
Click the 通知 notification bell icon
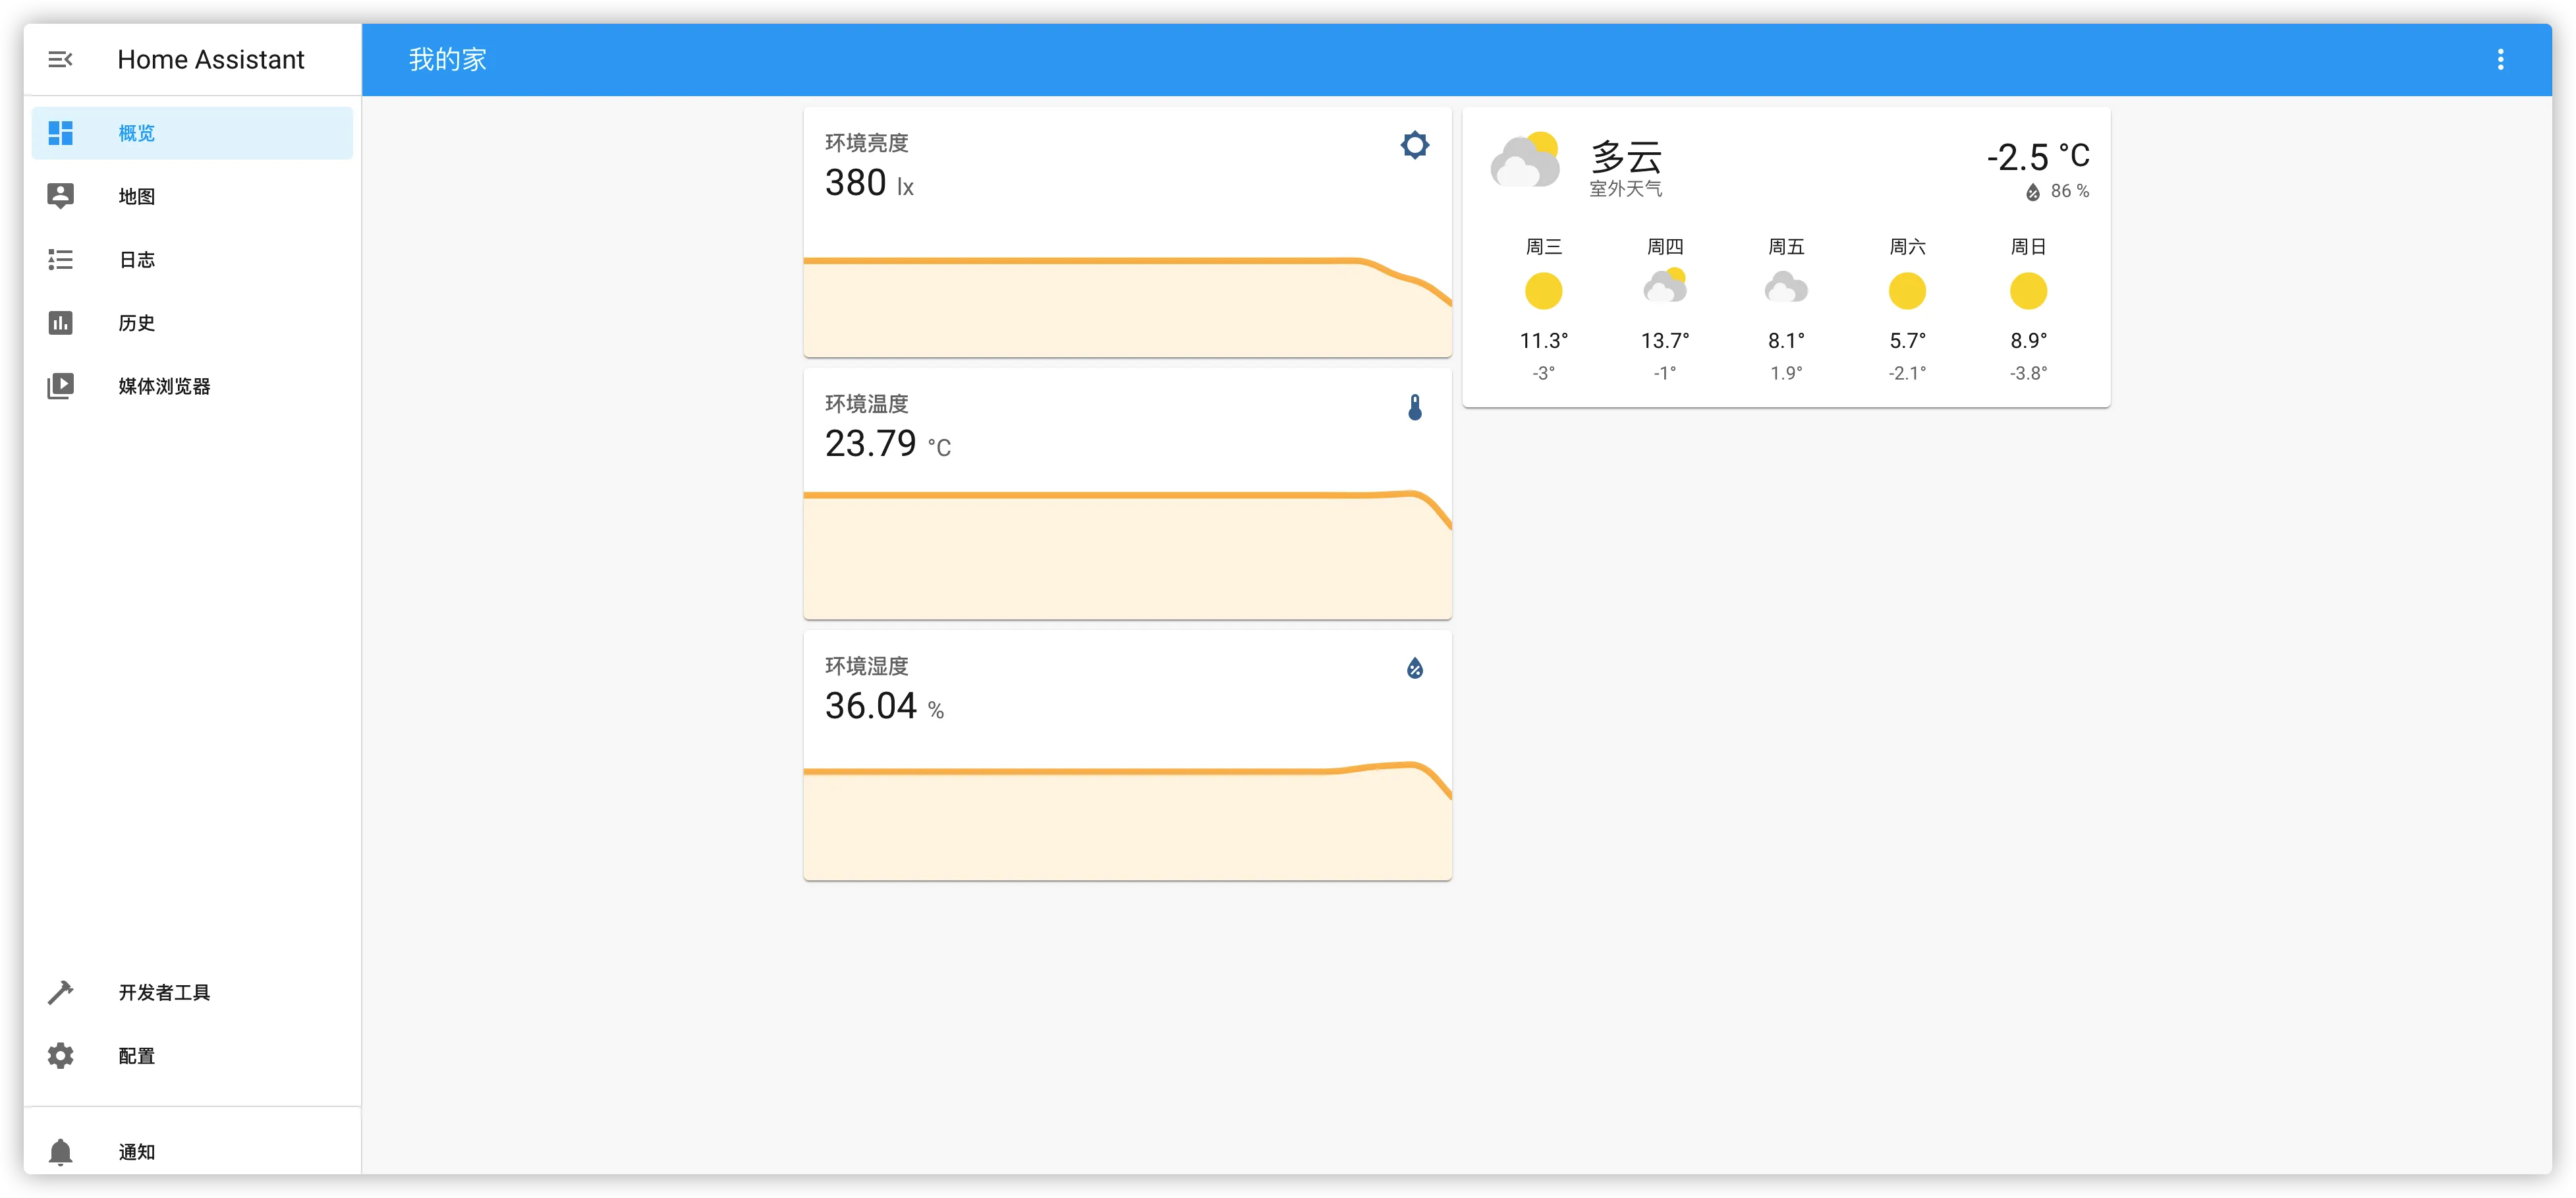pyautogui.click(x=61, y=1152)
